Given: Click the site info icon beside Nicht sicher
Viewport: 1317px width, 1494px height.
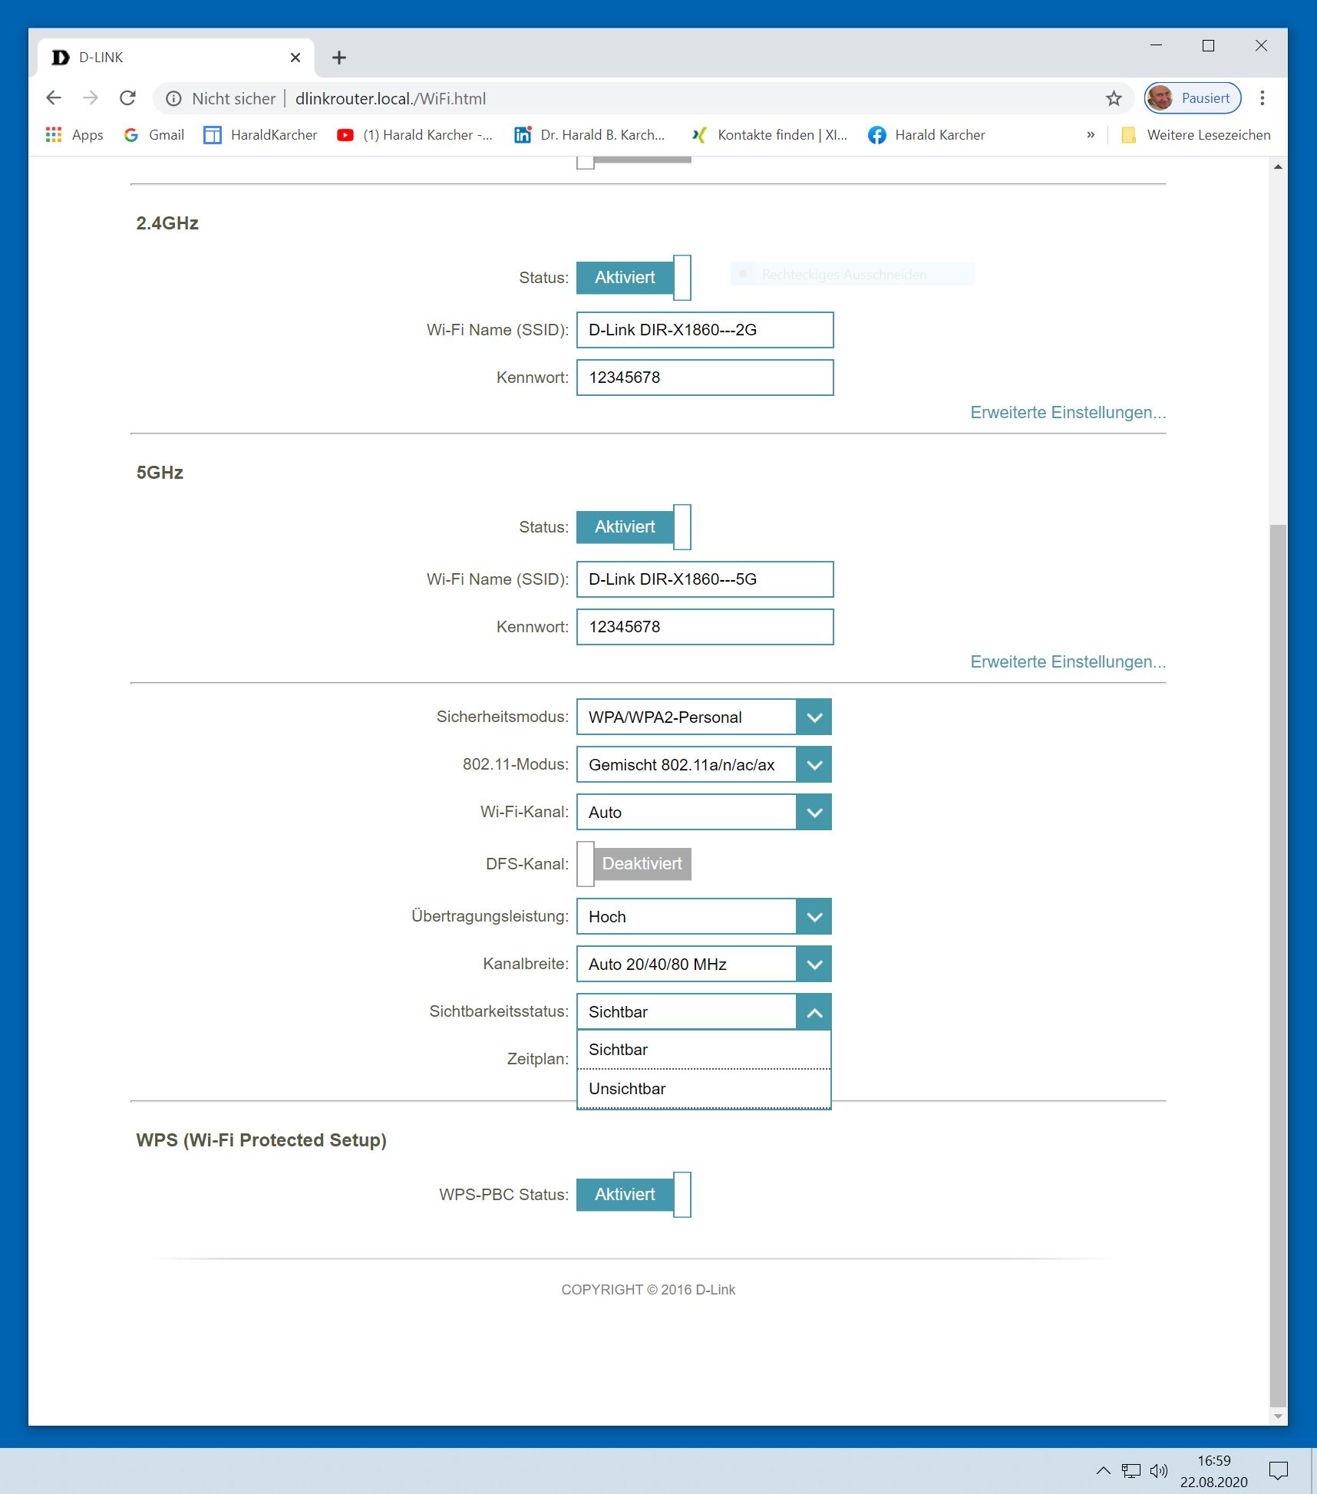Looking at the screenshot, I should [174, 98].
